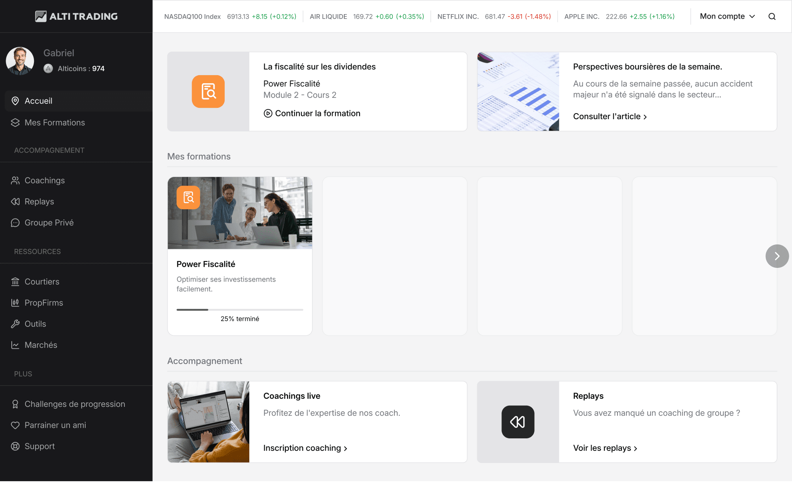Open Courtiers menu item
The width and height of the screenshot is (792, 482).
coord(79,282)
